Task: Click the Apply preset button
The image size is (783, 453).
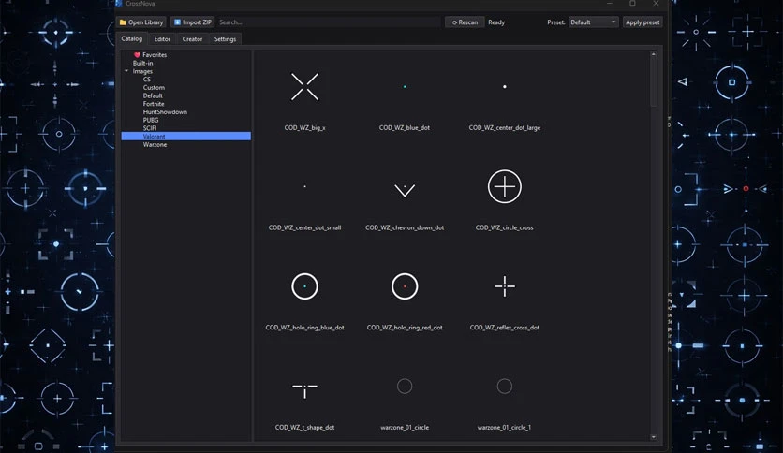Action: (643, 22)
